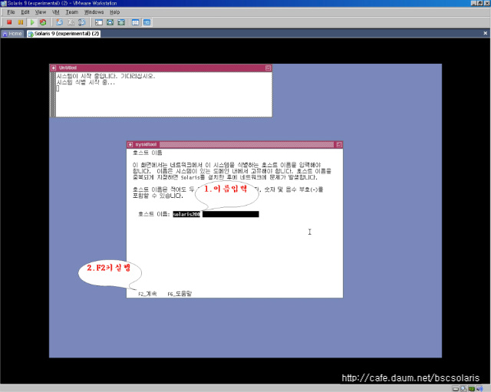Select the Solaris 9 (experimental) (2) tab

pyautogui.click(x=64, y=34)
